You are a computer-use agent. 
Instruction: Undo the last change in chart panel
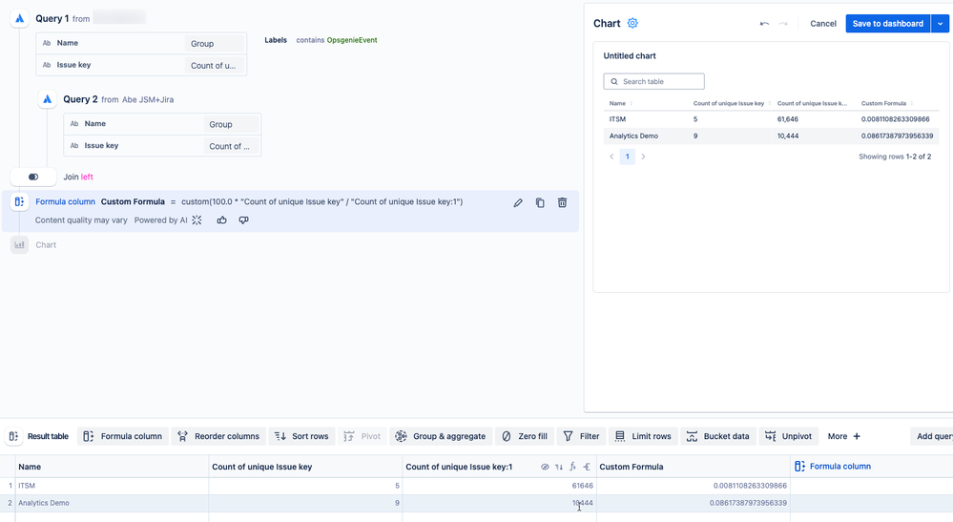click(x=764, y=24)
